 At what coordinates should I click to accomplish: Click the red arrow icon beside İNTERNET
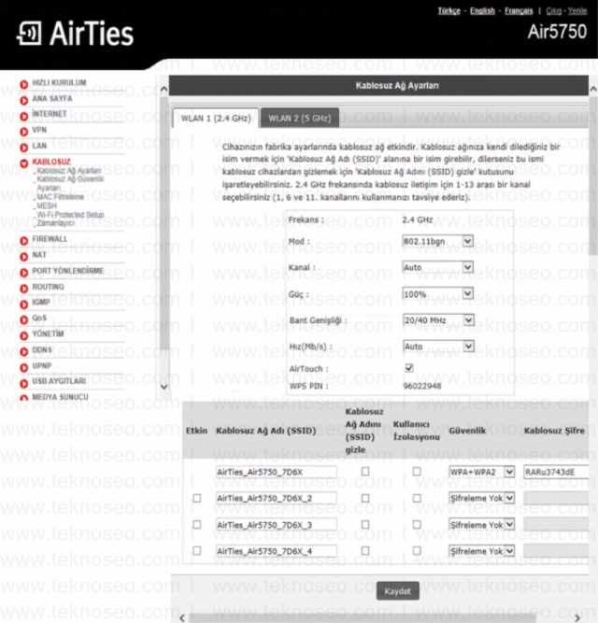point(24,116)
